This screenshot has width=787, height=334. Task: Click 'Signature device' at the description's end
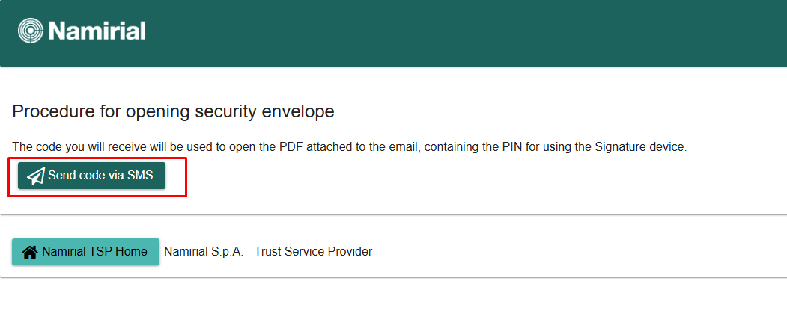639,147
